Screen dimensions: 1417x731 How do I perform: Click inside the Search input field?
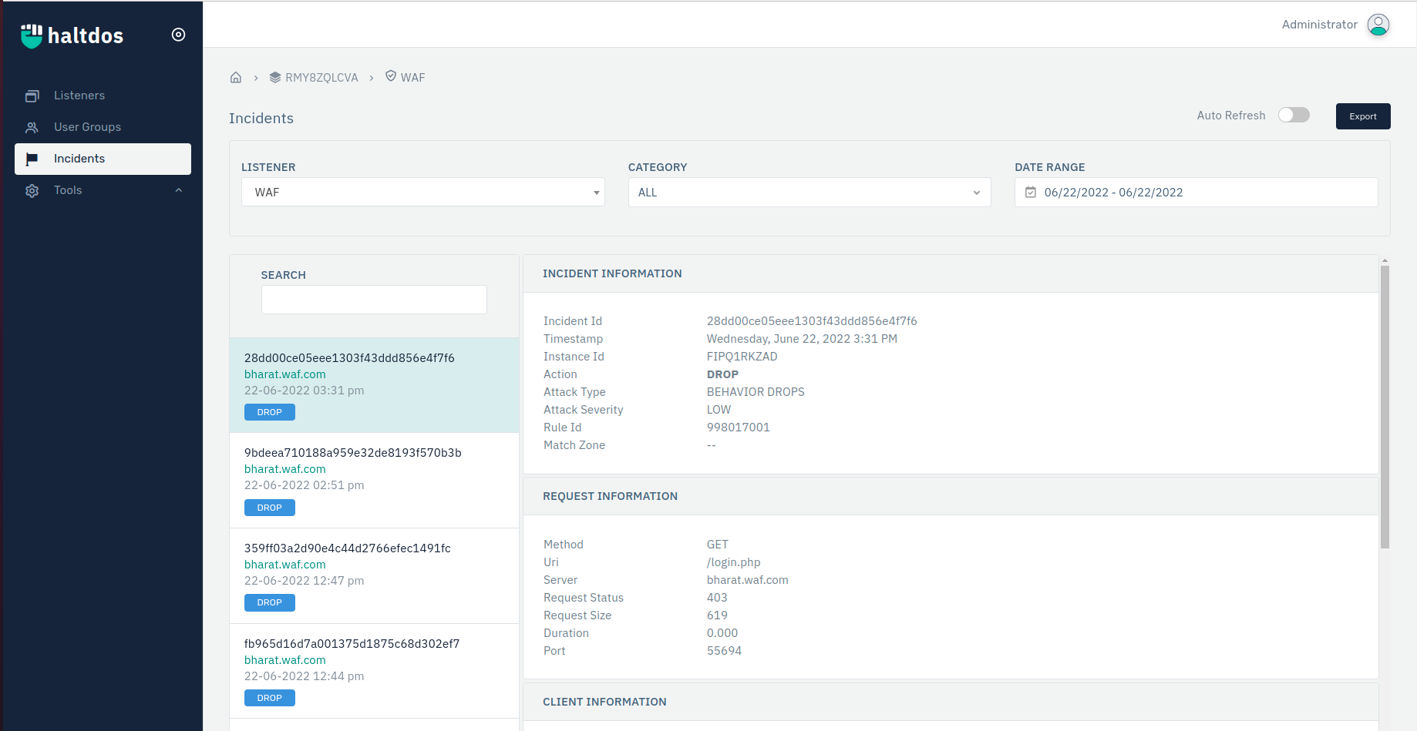374,300
